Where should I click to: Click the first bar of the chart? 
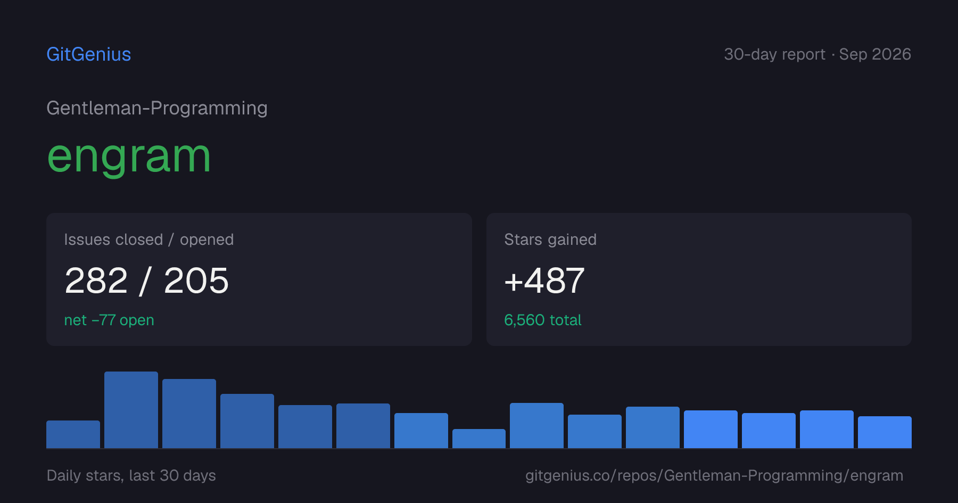73,434
